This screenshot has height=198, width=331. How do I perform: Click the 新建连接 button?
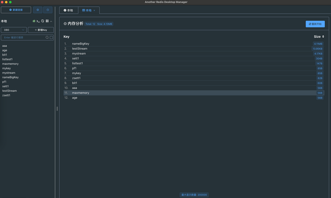pyautogui.click(x=16, y=10)
